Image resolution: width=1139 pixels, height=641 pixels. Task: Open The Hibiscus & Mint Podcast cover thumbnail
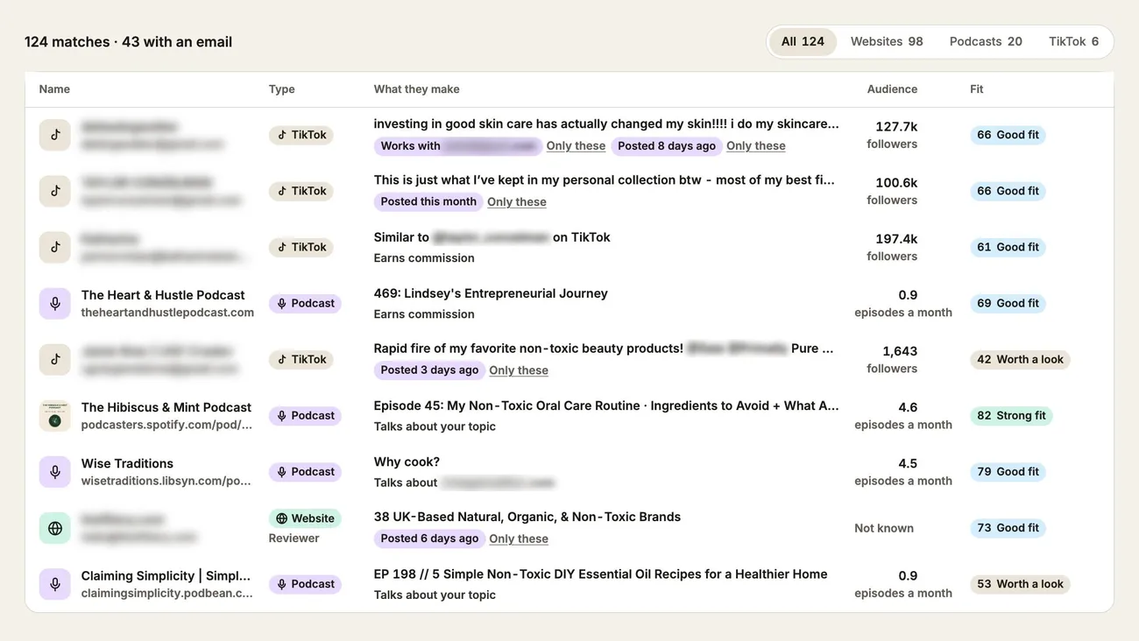tap(55, 415)
